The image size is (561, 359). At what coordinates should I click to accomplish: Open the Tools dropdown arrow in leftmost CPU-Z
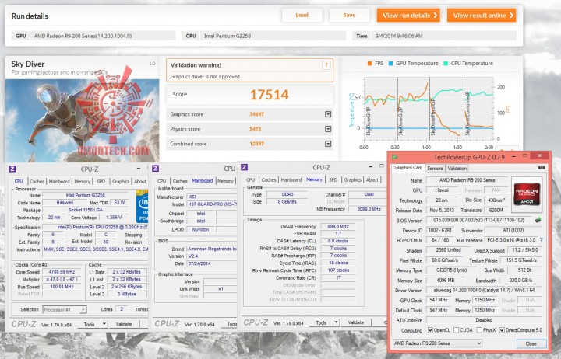(x=104, y=324)
